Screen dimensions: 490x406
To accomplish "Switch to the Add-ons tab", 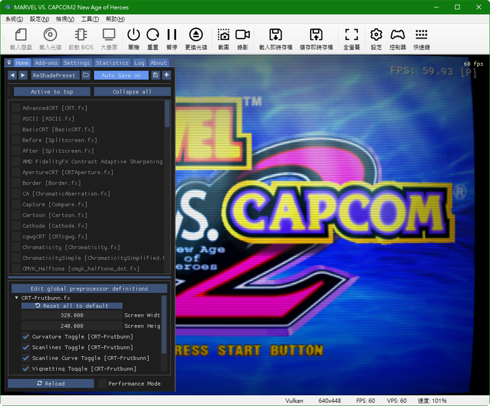I will pos(46,63).
